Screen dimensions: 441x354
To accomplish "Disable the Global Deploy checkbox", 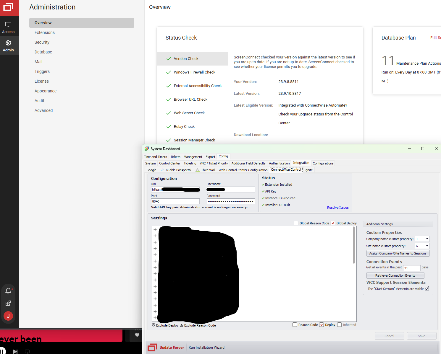I will point(333,223).
